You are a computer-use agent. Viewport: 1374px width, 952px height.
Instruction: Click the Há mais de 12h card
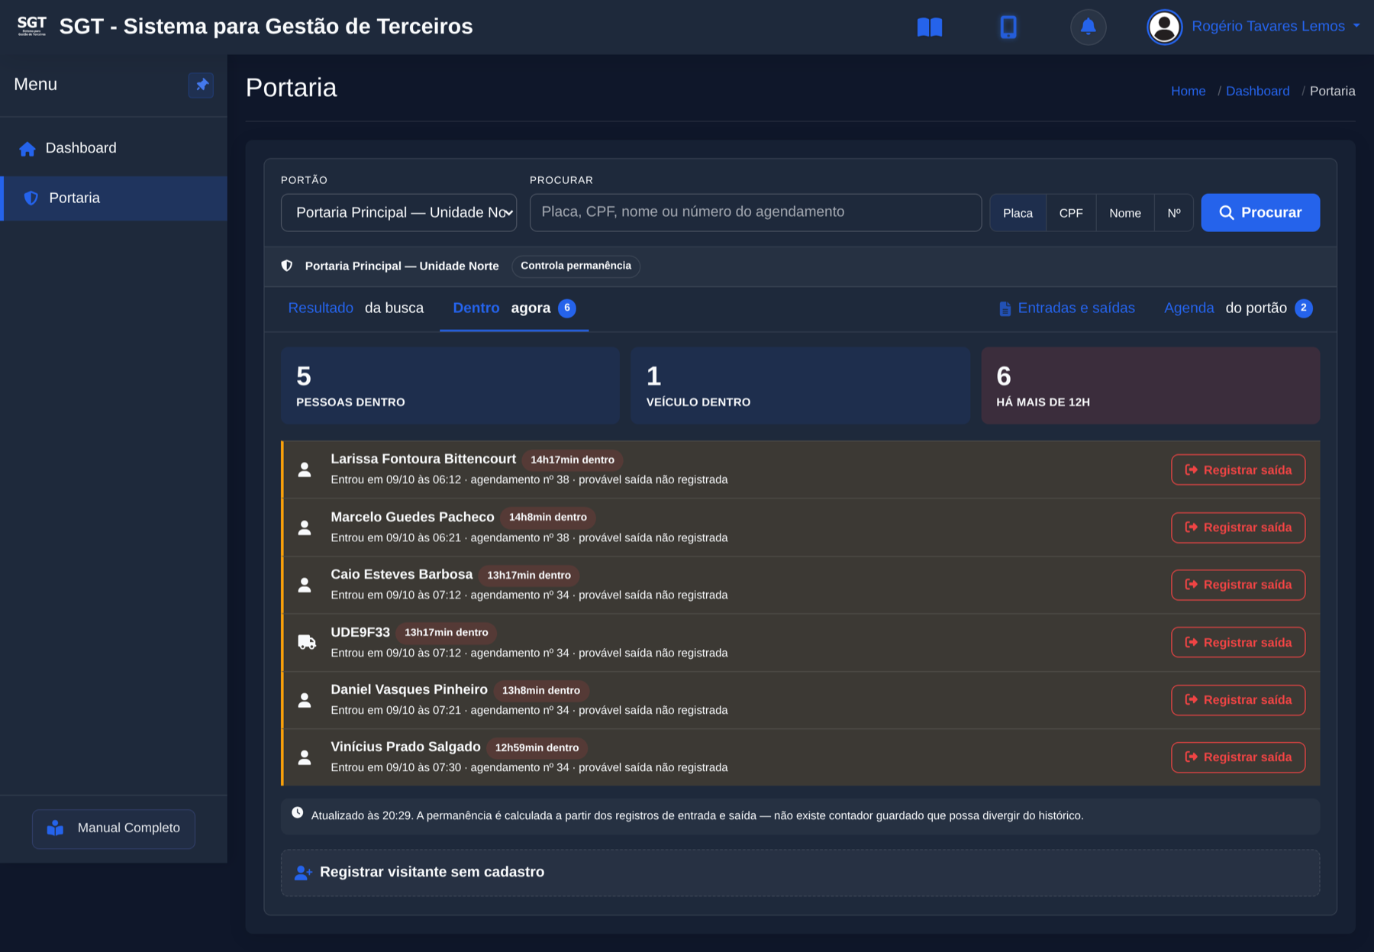1150,386
